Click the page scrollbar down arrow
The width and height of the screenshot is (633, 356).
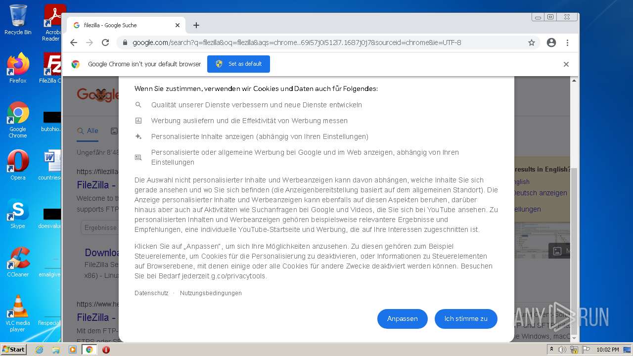(x=574, y=338)
